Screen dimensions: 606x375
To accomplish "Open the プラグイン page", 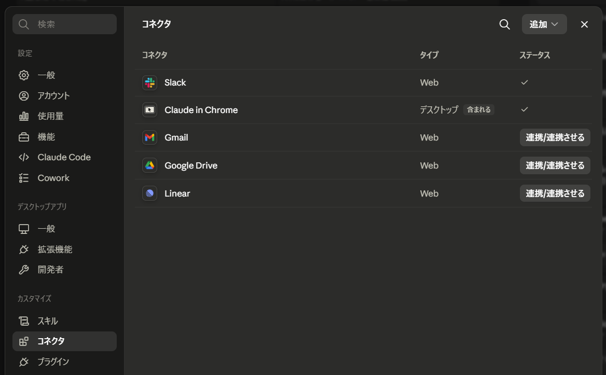I will [64, 362].
